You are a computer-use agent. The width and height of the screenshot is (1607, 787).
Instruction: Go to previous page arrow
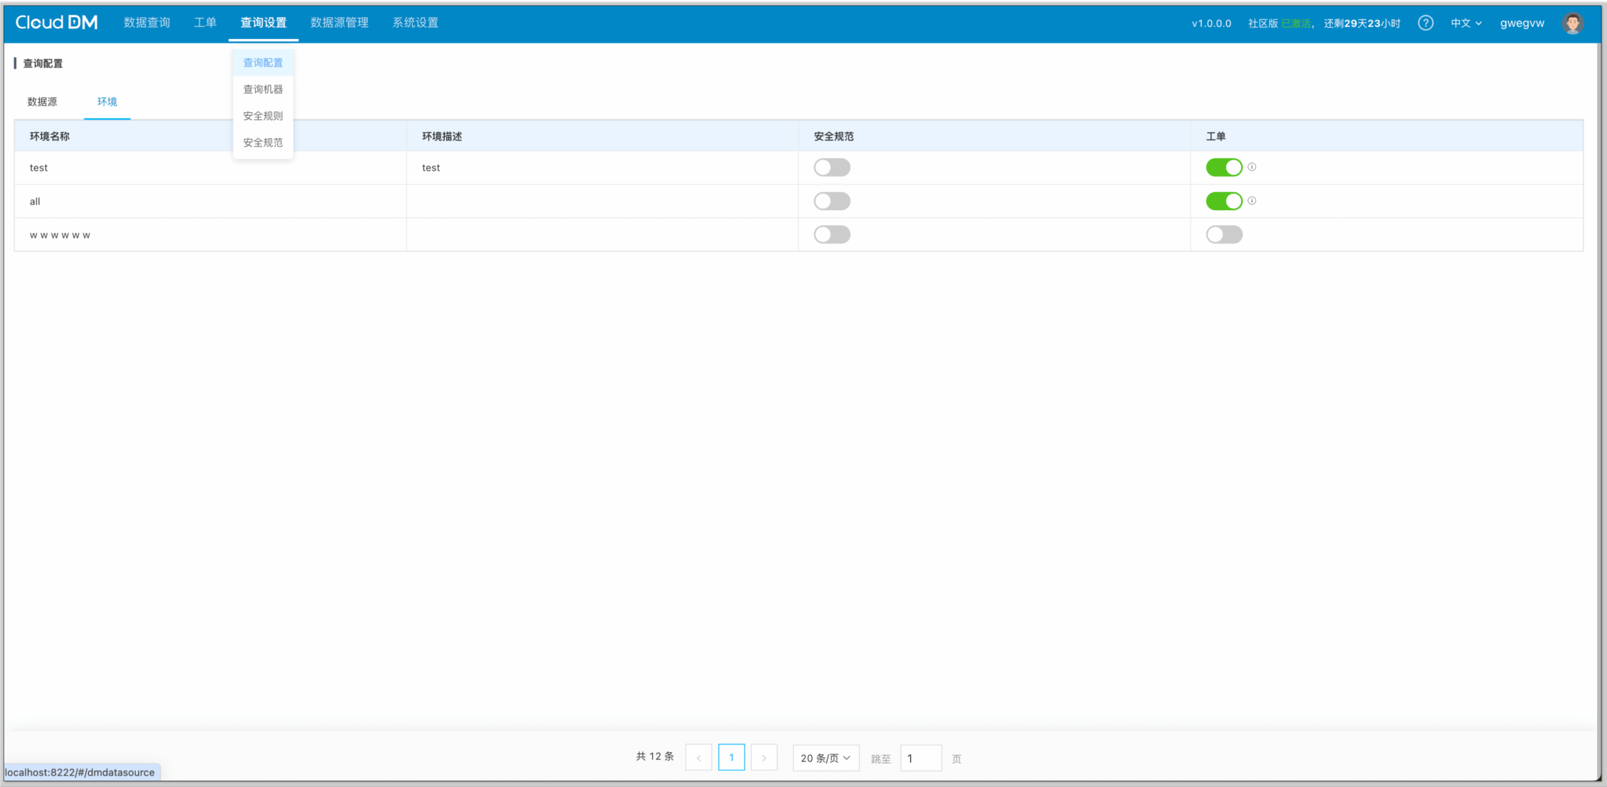coord(698,758)
